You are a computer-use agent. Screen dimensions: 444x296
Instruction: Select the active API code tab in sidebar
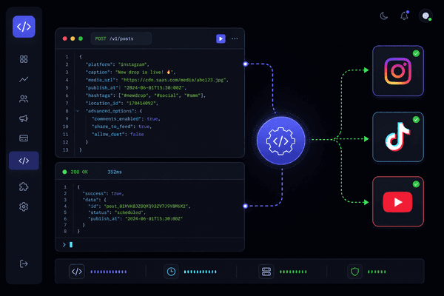pyautogui.click(x=24, y=161)
